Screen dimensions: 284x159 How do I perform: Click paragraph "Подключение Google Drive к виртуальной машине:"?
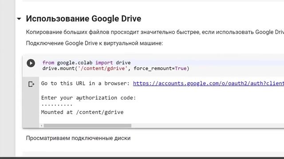(95, 43)
